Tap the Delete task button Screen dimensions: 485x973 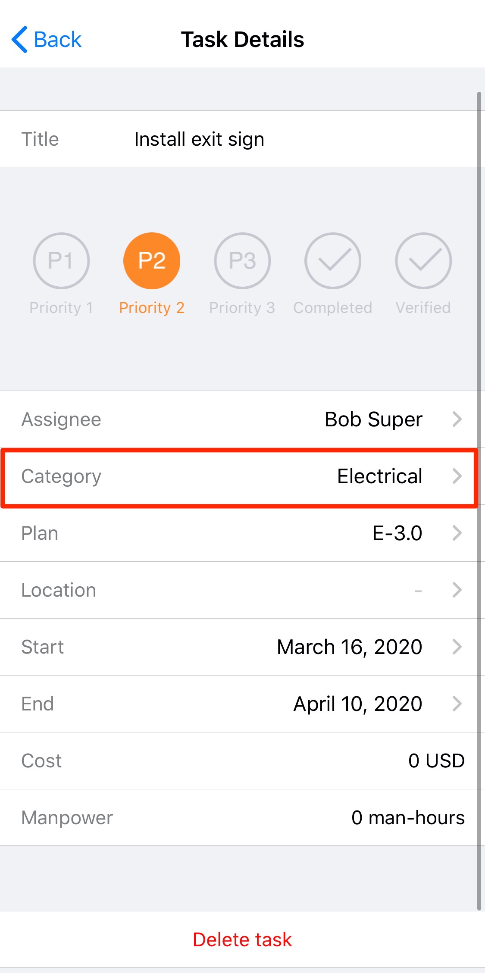tap(242, 940)
